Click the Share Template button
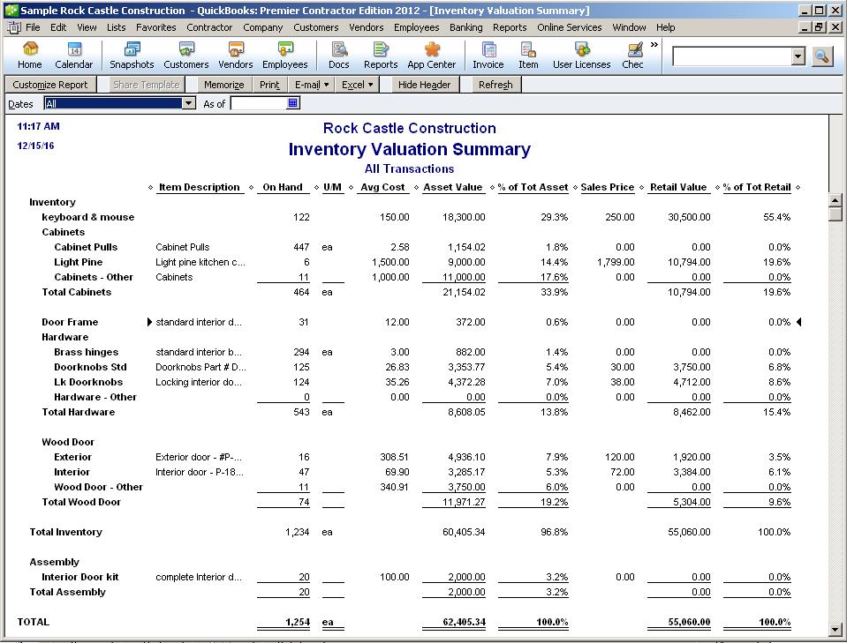Viewport: 847px width, 643px height. (x=146, y=85)
